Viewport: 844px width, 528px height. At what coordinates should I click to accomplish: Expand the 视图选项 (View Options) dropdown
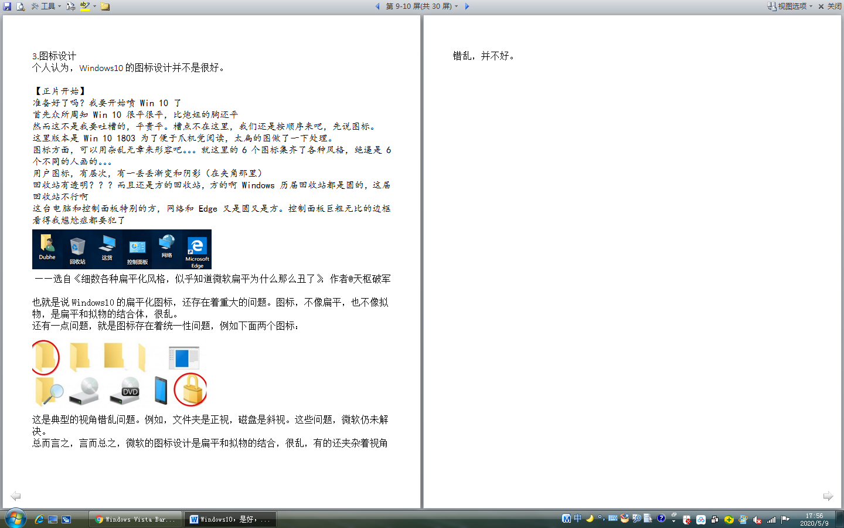click(791, 6)
